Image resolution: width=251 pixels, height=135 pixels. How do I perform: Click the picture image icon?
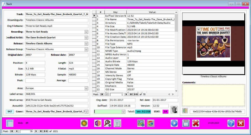(141, 123)
